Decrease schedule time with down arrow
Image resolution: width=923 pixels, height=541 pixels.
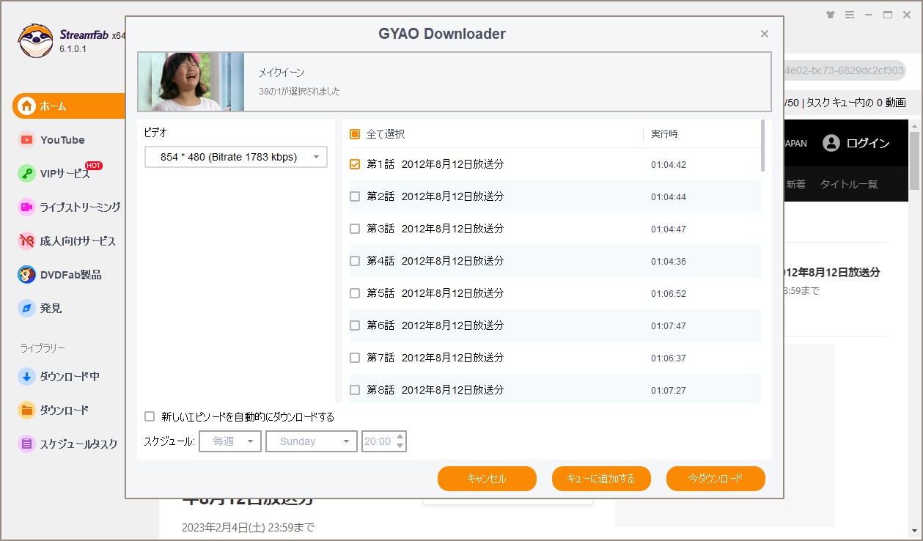tap(400, 446)
